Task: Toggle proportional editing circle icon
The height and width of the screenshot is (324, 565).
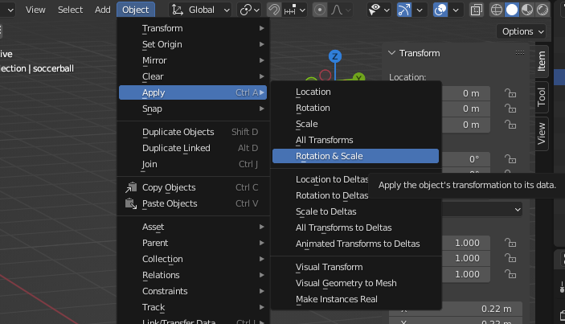Action: point(320,10)
